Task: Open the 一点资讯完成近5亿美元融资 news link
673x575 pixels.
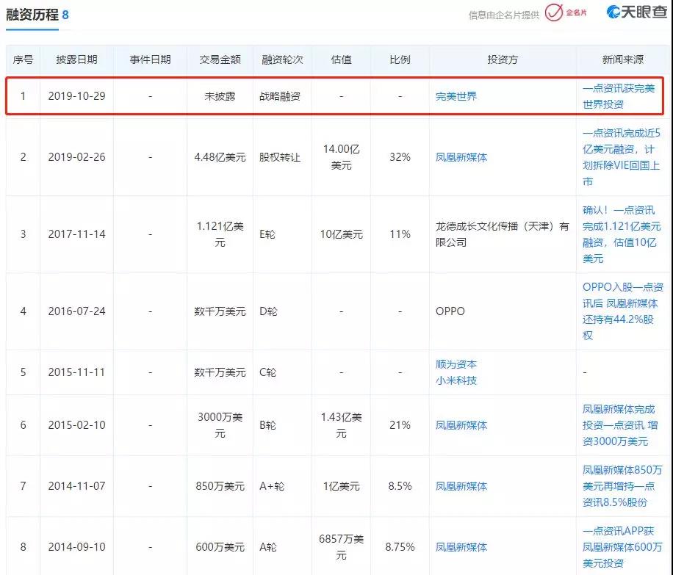Action: (x=622, y=157)
